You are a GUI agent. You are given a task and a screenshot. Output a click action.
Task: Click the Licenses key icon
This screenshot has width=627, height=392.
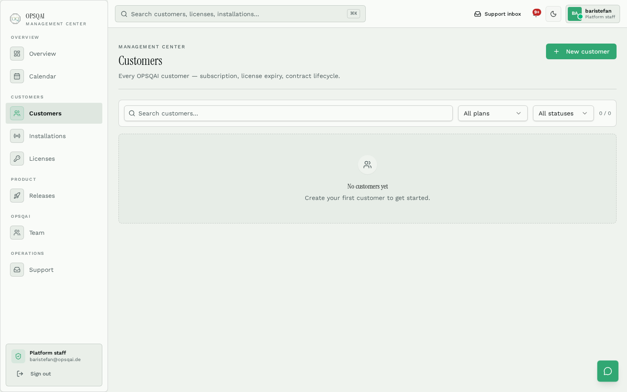pos(17,159)
